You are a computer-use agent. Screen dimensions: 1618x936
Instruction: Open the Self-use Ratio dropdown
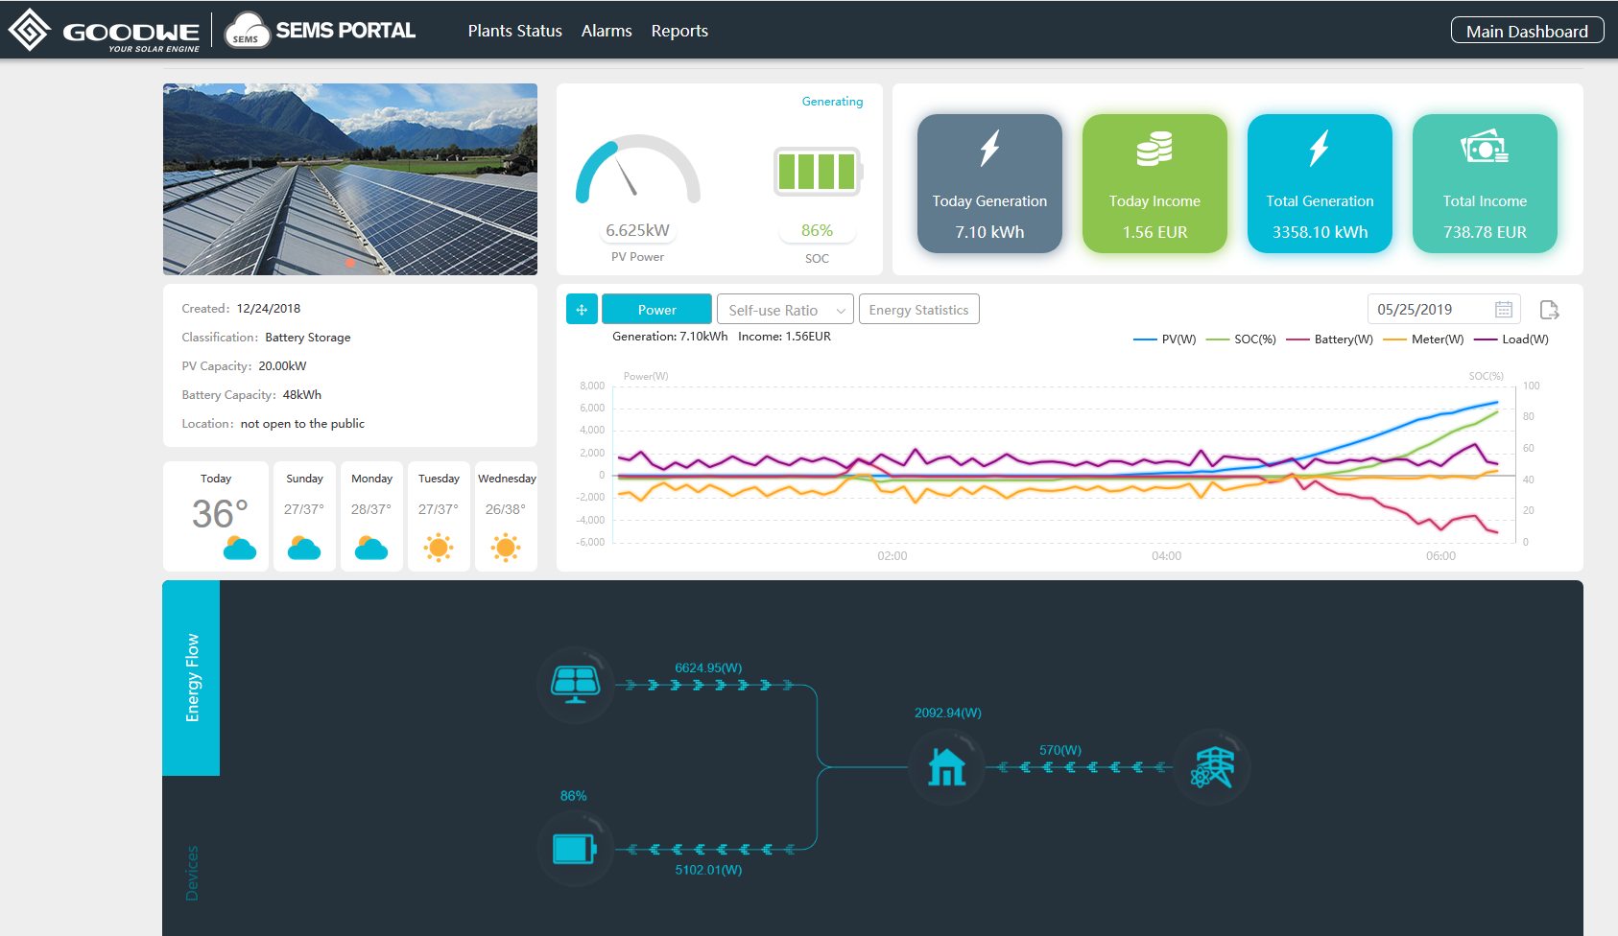point(785,310)
